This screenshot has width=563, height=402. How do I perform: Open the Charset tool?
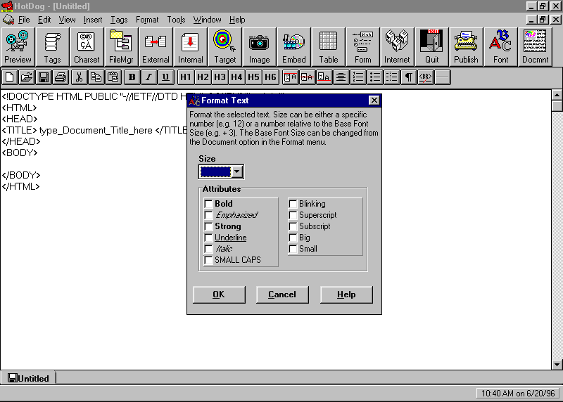click(x=87, y=47)
